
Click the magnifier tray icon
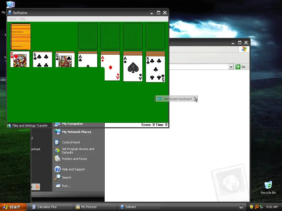tap(256, 207)
